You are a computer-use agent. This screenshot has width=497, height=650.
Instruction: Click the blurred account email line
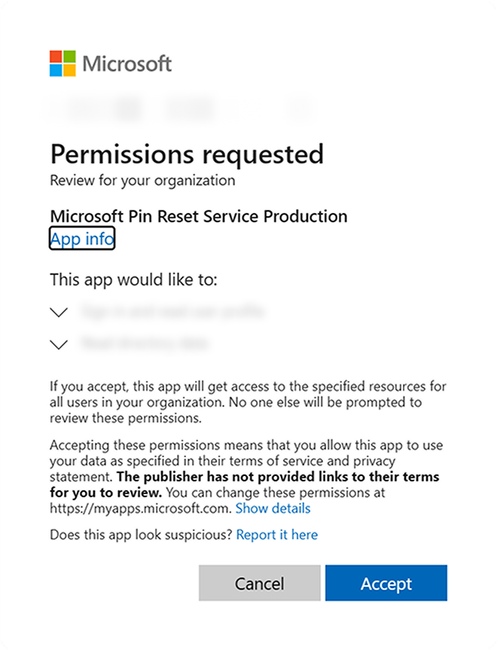click(181, 108)
